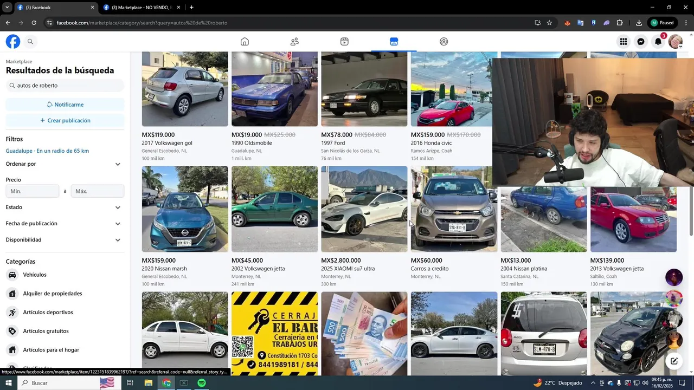
Task: Open 2017 Volkswagen gol listing photo
Action: tap(185, 89)
